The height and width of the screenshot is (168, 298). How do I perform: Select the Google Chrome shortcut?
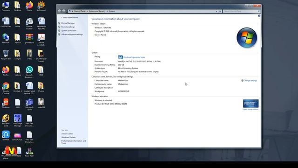coord(6,88)
